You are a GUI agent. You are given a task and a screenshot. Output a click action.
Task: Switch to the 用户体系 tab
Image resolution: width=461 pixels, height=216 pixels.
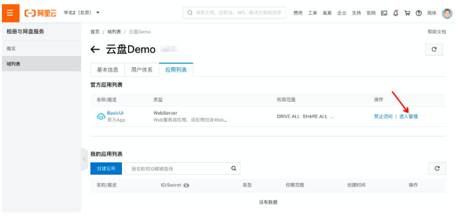(x=141, y=70)
